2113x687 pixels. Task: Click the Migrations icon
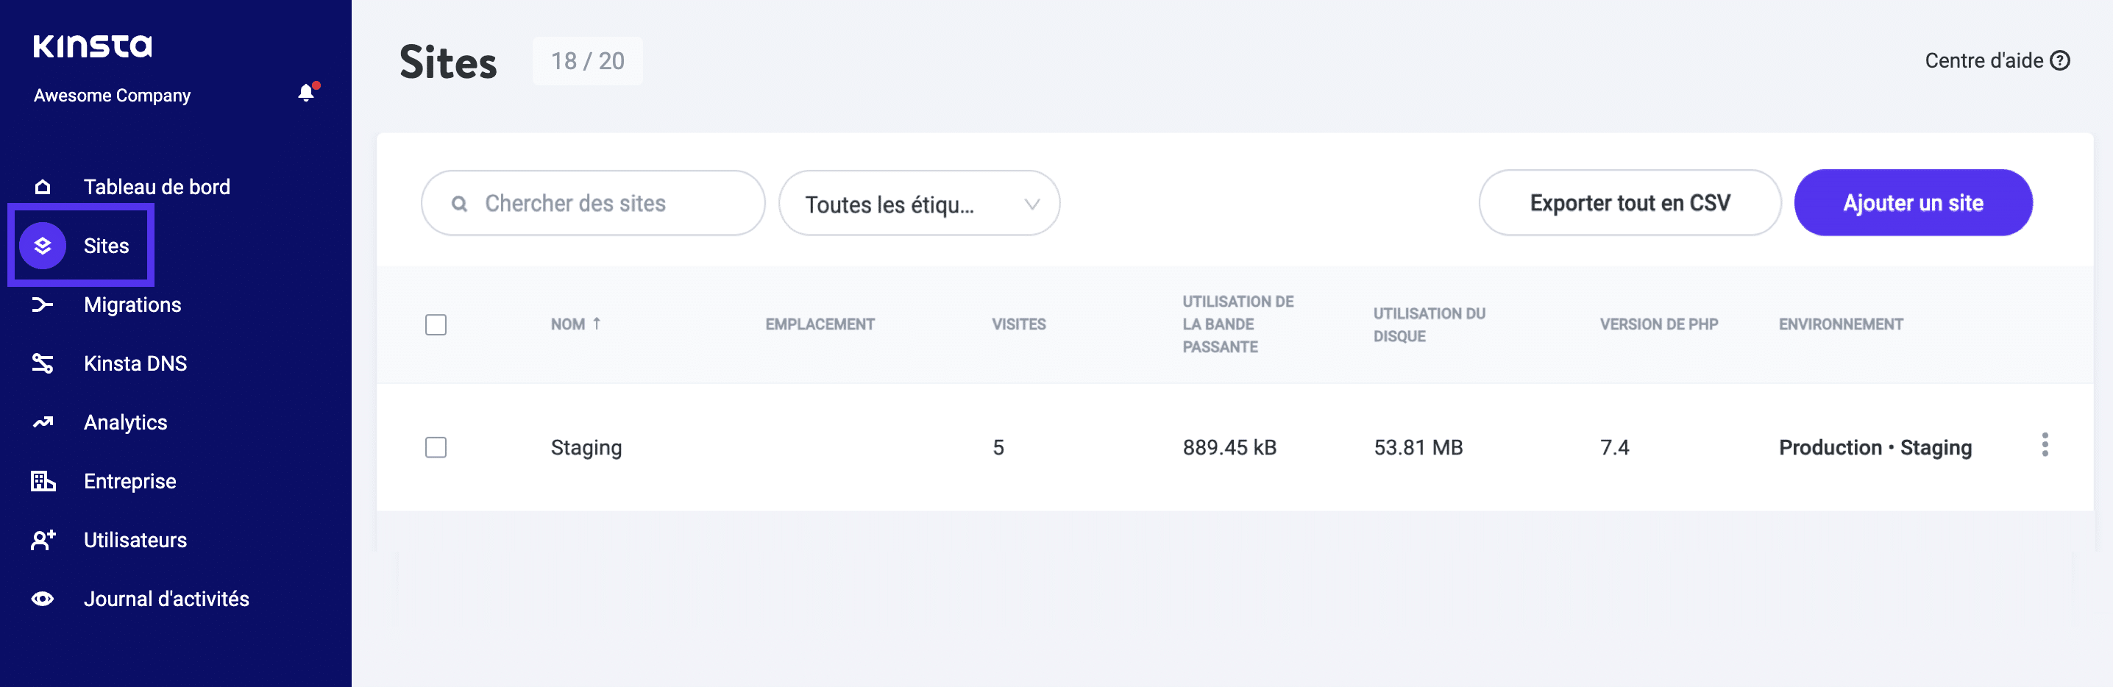point(43,305)
